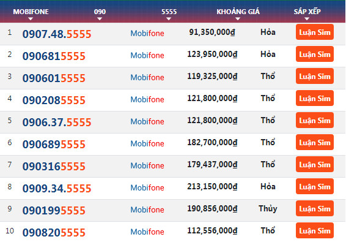Open the 5555 suffix filter dropdown
The height and width of the screenshot is (242, 346).
[169, 13]
